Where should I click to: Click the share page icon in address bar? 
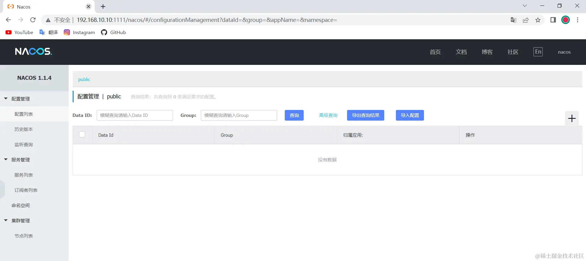526,20
